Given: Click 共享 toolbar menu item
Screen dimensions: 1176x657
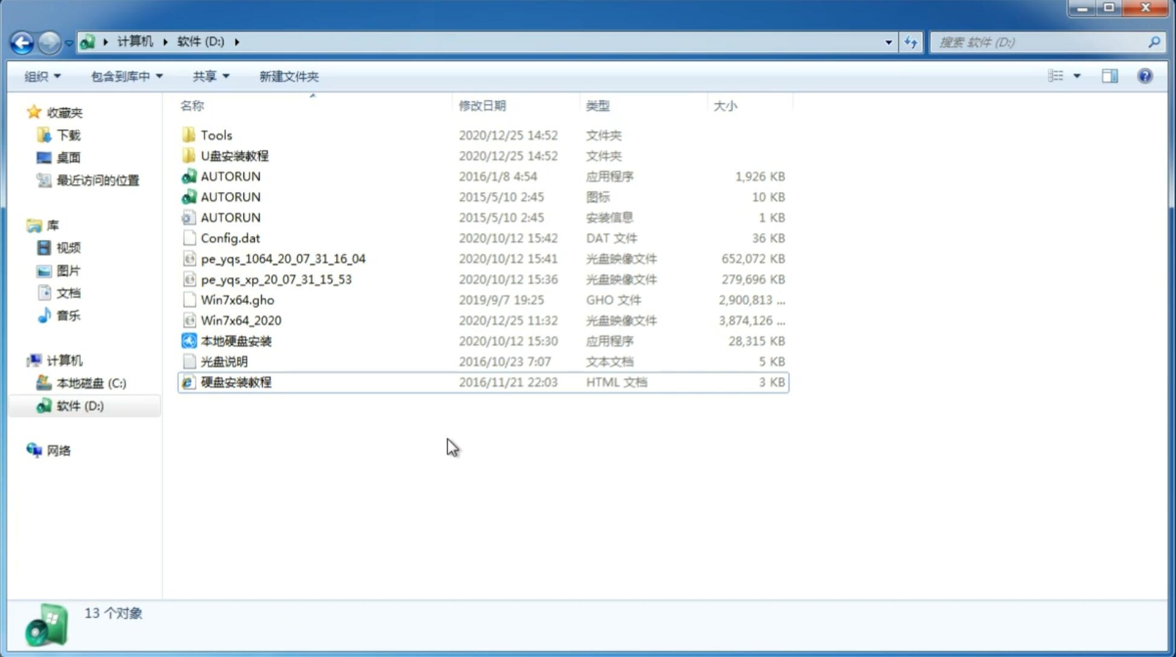Looking at the screenshot, I should point(208,76).
